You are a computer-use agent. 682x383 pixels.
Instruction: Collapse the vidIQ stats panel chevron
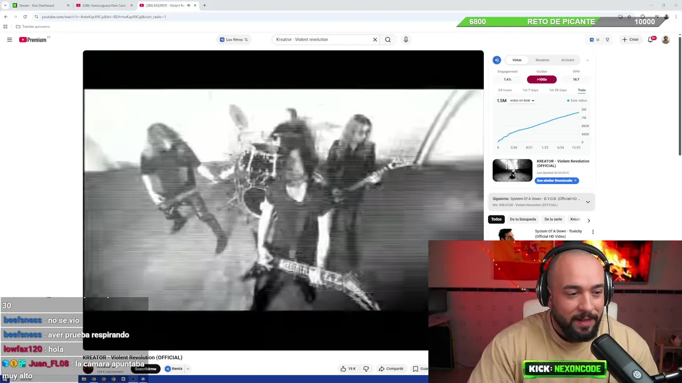(x=587, y=60)
